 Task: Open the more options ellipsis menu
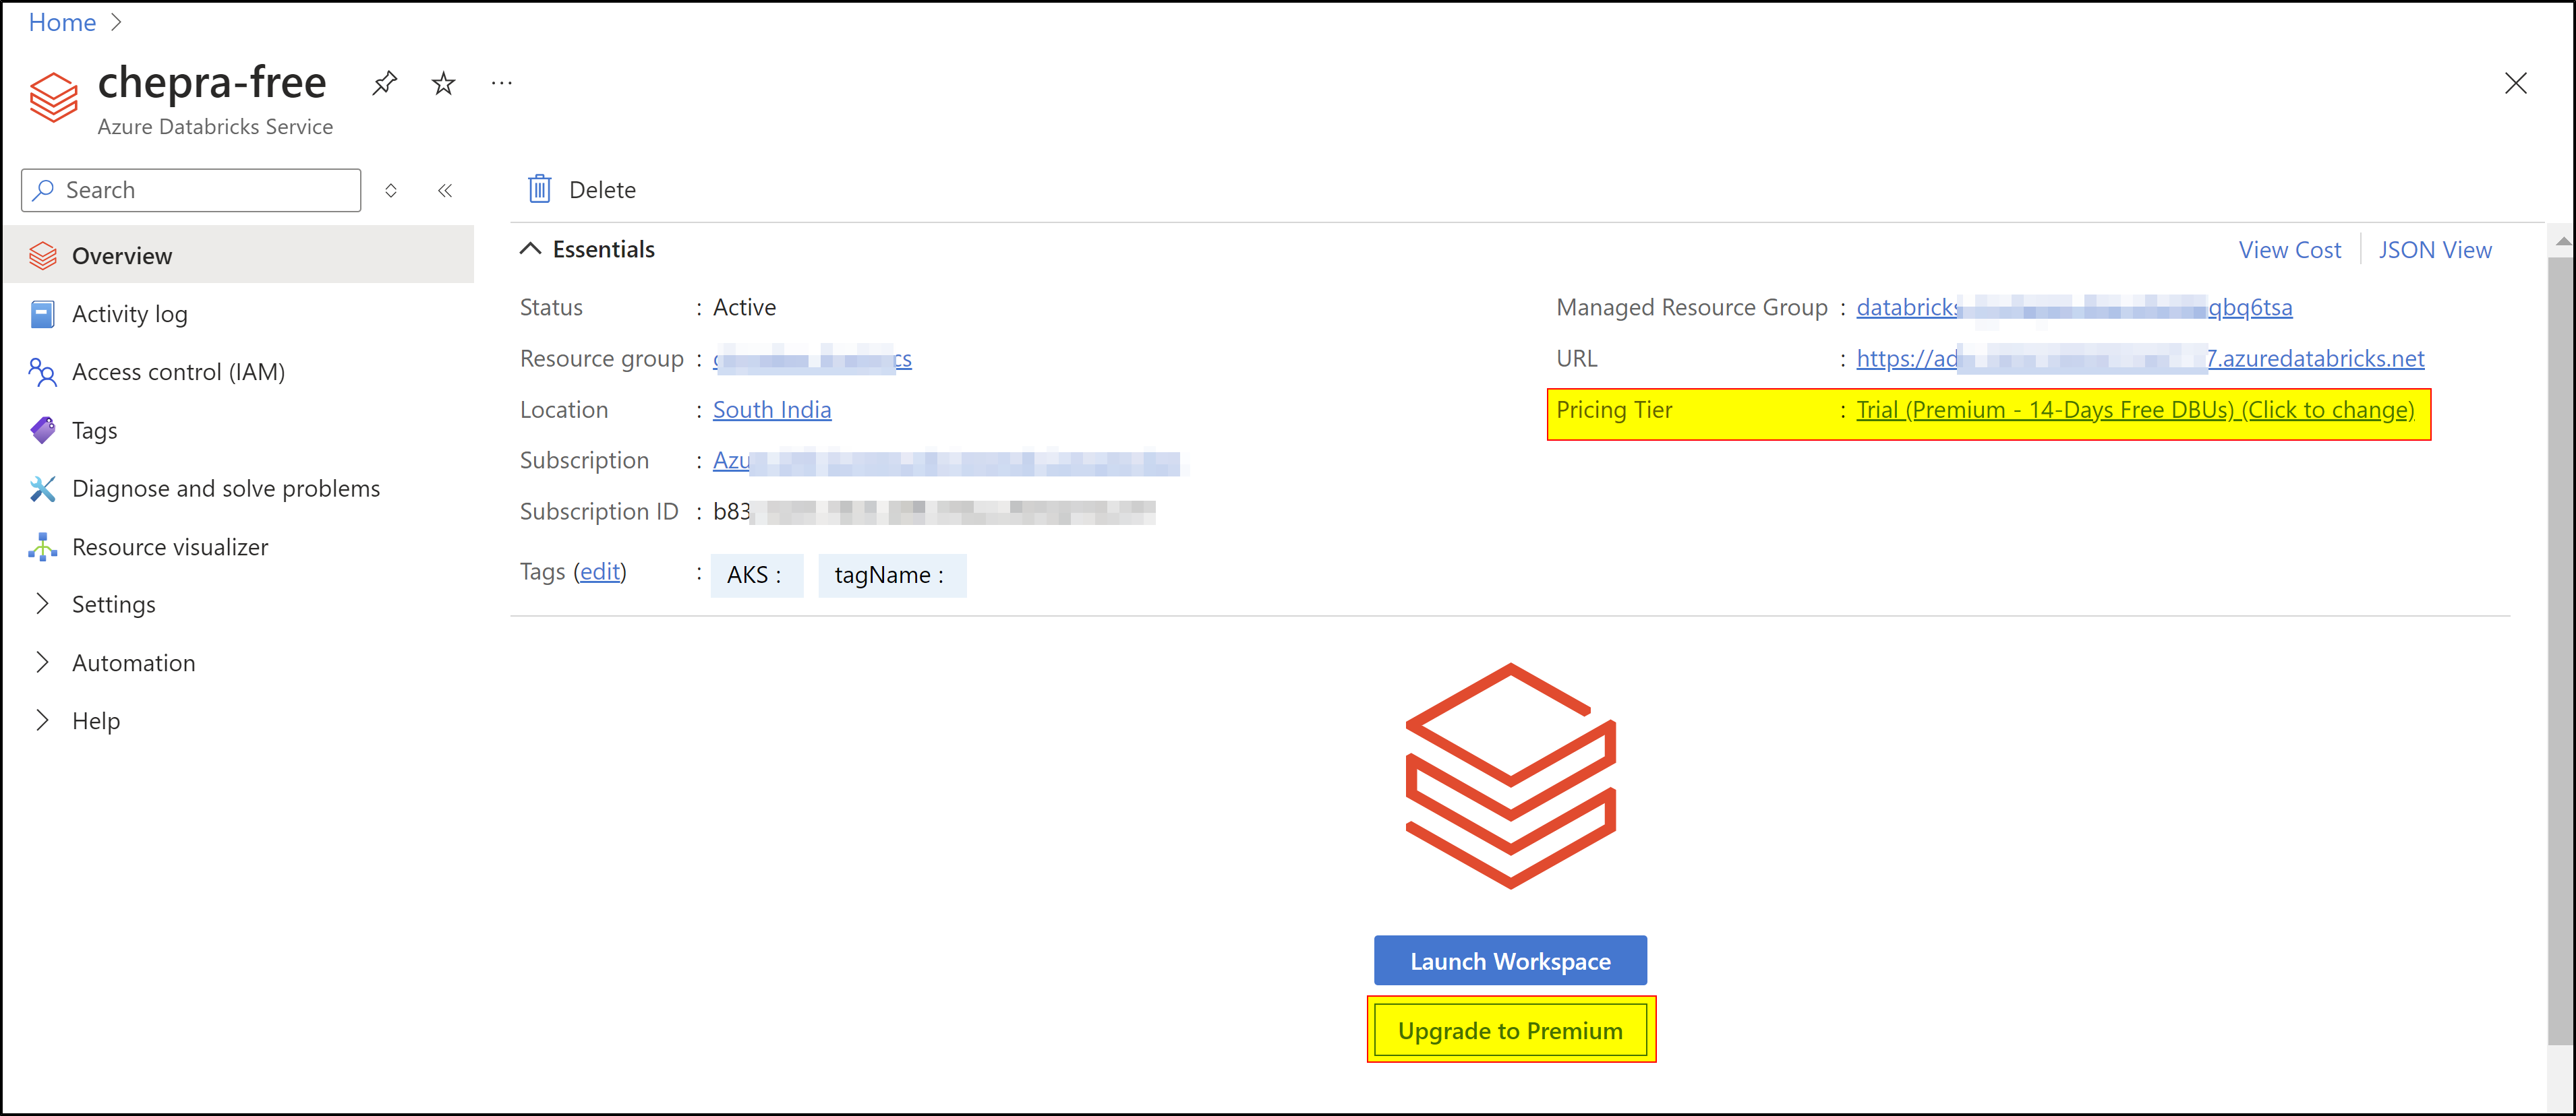click(x=502, y=83)
